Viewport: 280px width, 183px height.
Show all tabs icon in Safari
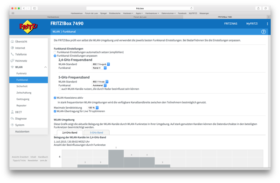point(266,8)
